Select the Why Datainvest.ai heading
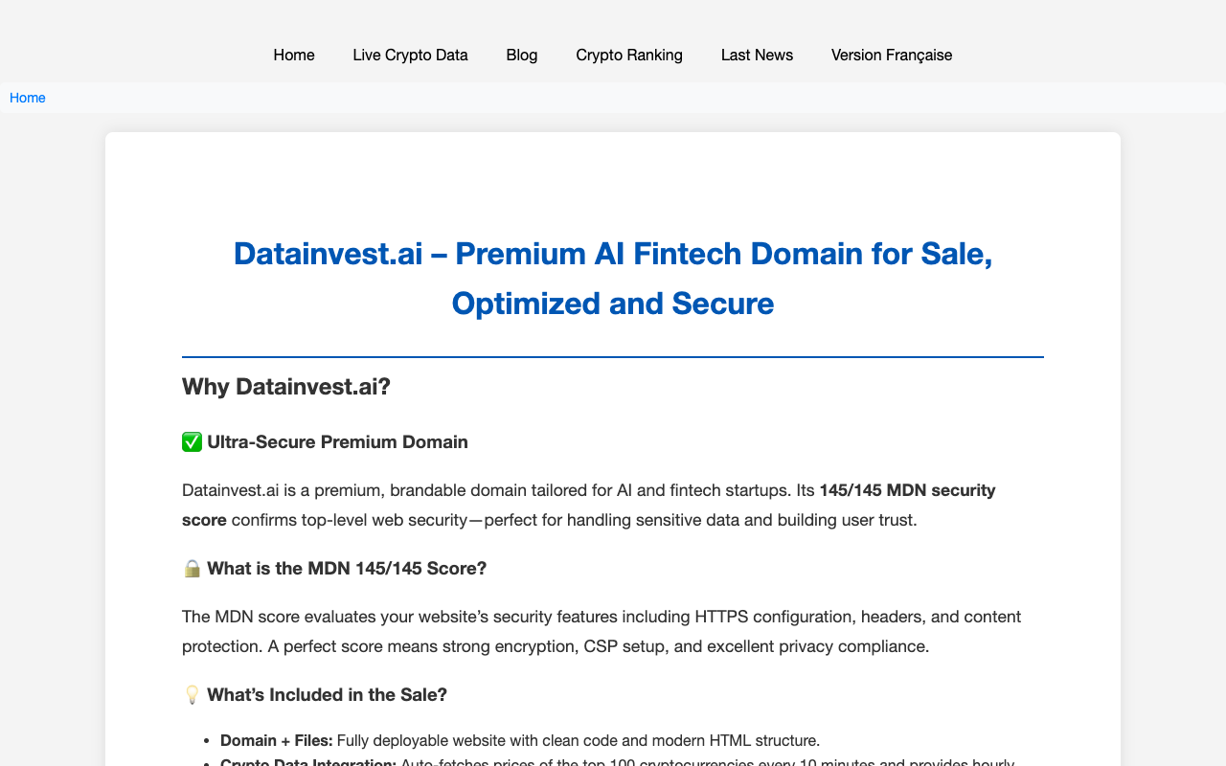This screenshot has width=1226, height=766. click(285, 386)
